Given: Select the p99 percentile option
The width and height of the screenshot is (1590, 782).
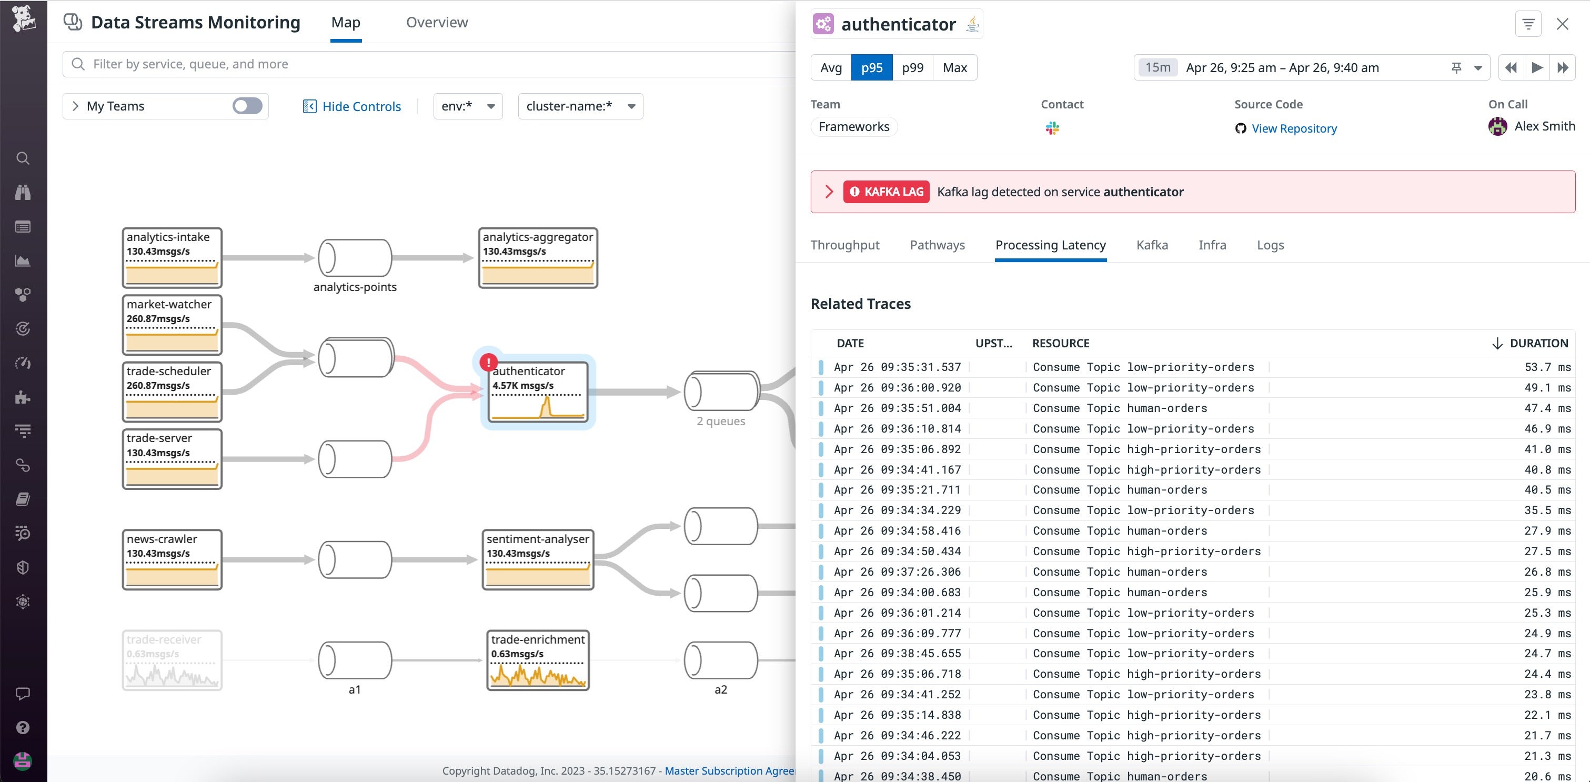Looking at the screenshot, I should 912,67.
